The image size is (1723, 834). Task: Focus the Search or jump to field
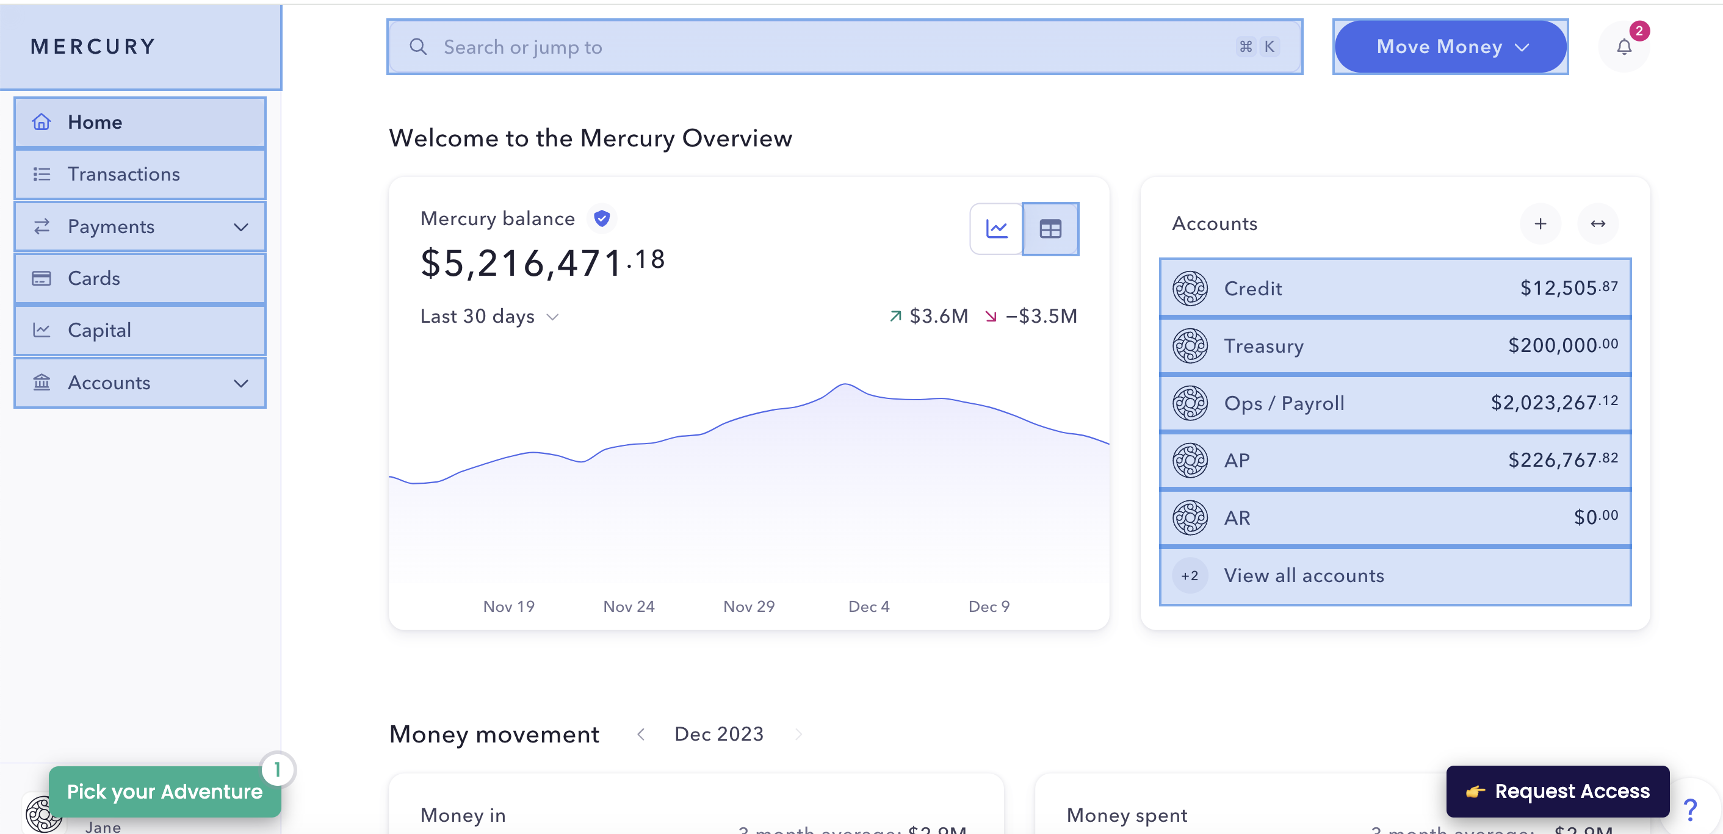tap(844, 47)
